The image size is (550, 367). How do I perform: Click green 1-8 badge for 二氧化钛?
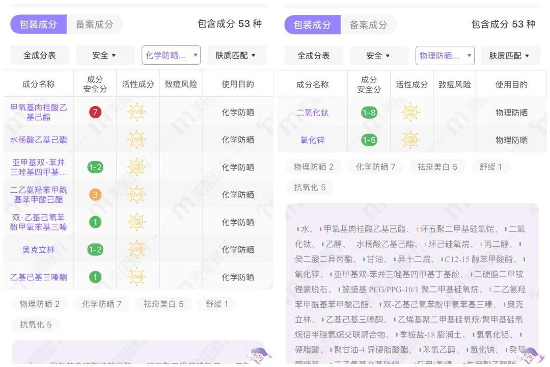coord(369,113)
